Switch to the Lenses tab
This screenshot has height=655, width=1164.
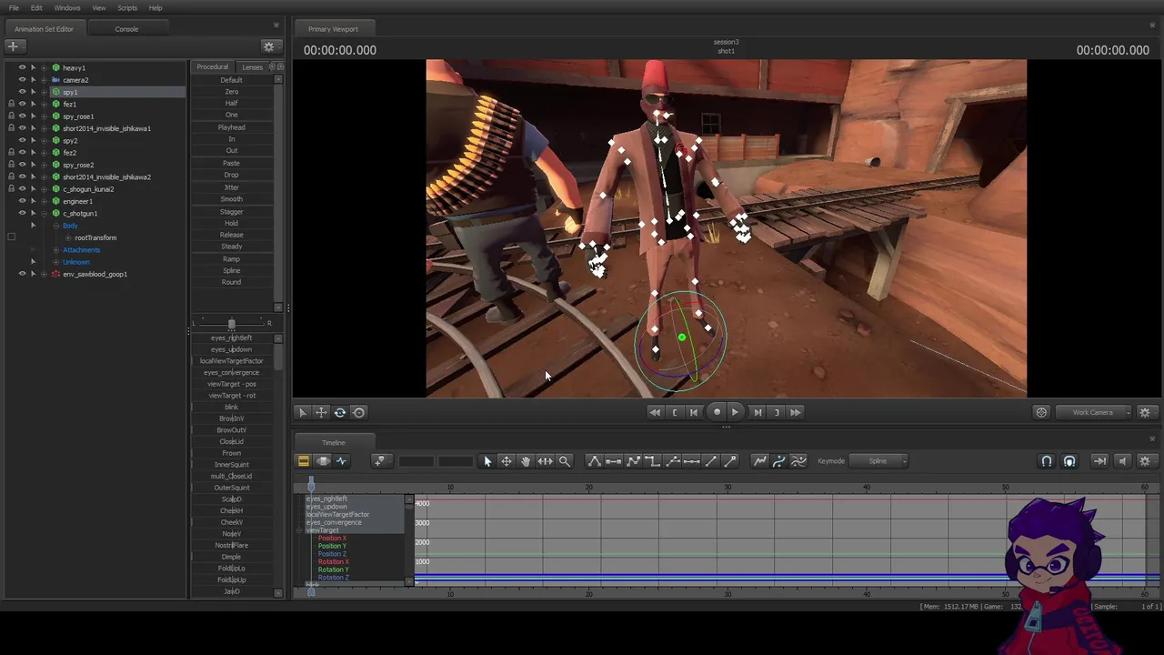pos(252,66)
